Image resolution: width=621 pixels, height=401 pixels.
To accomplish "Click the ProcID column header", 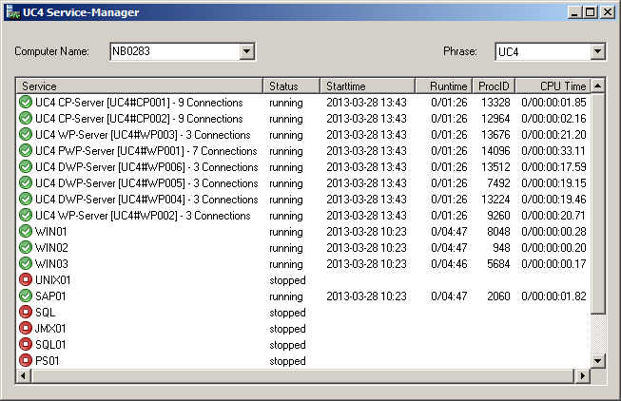I will (495, 86).
